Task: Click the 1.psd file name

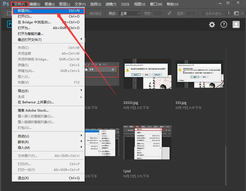Action: 127,171
